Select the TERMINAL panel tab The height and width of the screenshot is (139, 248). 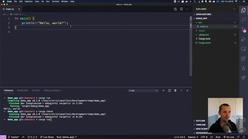[x=9, y=91]
